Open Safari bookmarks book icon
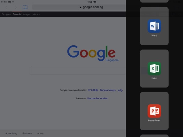The image size is (183, 137). 25,7
